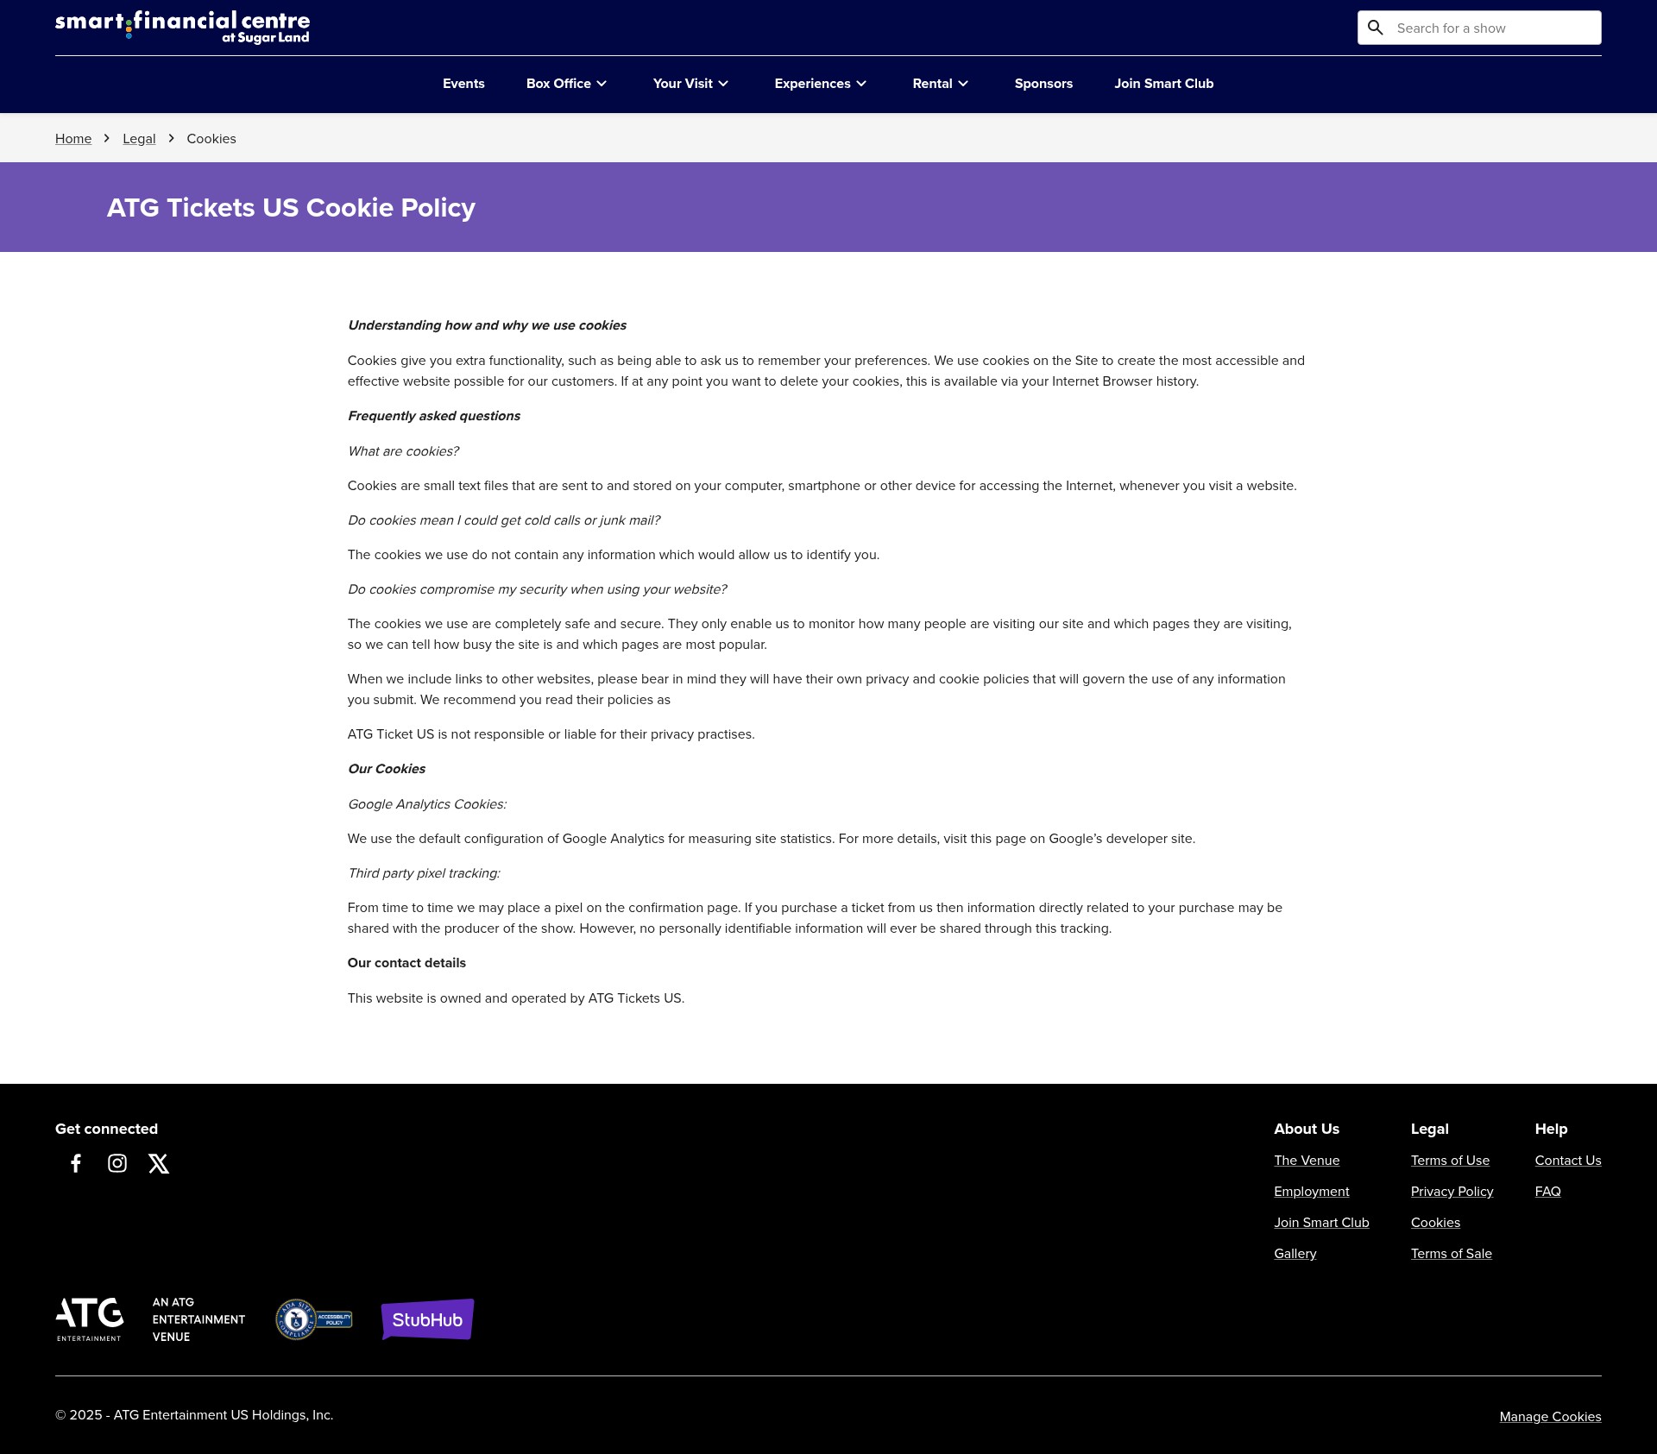Click the ATG Entertainment logo
Viewport: 1657px width, 1454px height.
pyautogui.click(x=90, y=1319)
